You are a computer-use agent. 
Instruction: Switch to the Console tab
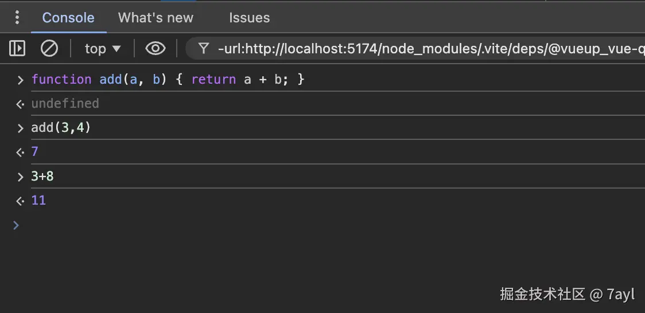click(68, 18)
